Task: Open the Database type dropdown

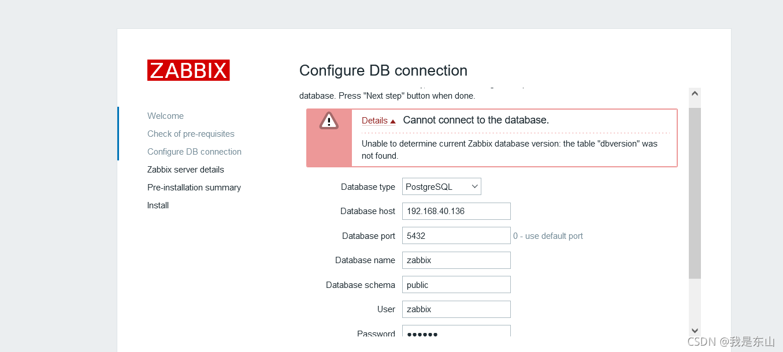Action: pos(441,186)
